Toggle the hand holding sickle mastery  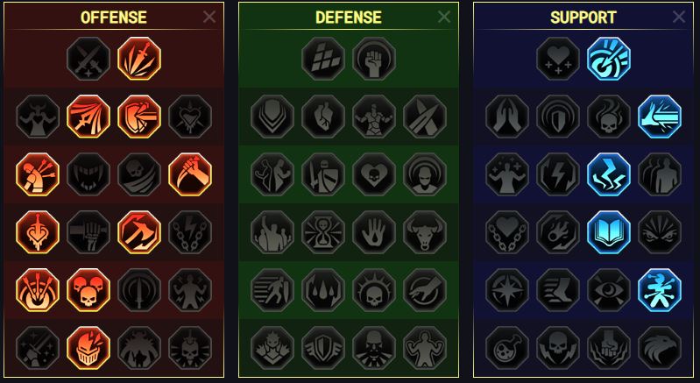point(190,174)
